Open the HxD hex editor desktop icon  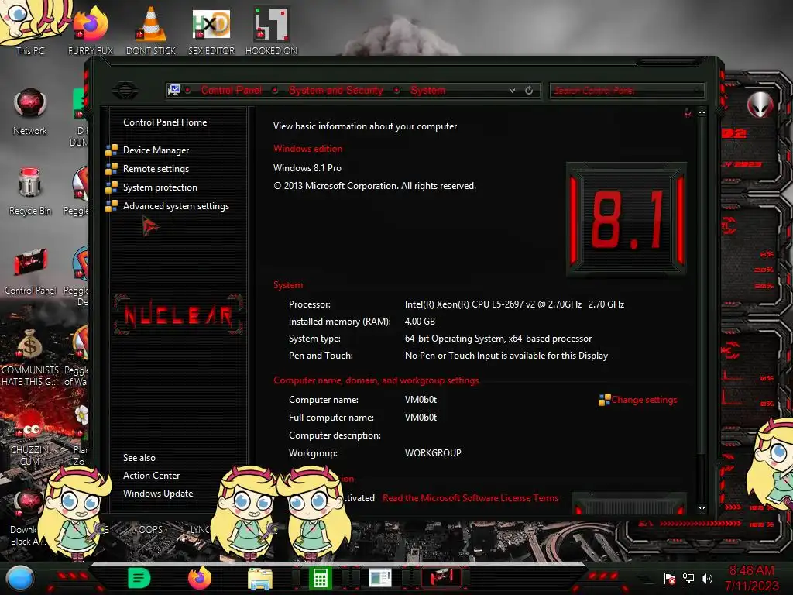pyautogui.click(x=211, y=30)
